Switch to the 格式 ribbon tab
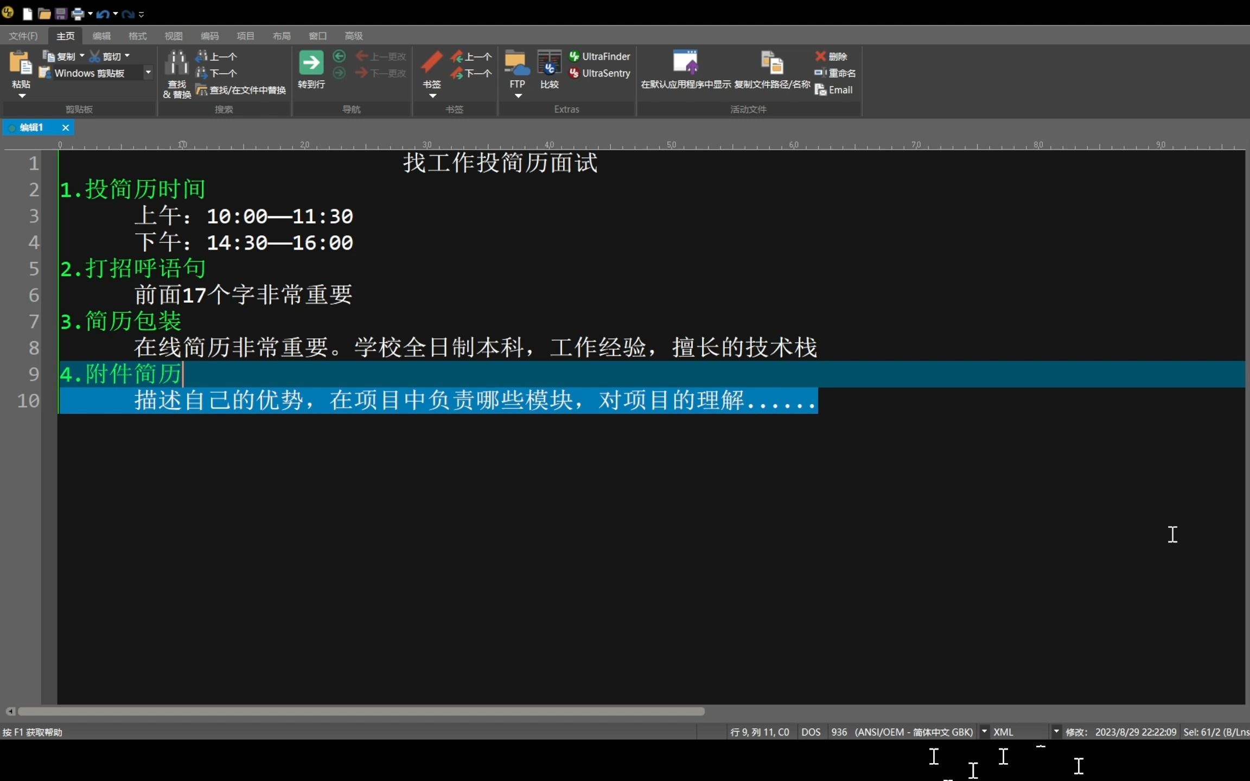 click(x=137, y=36)
